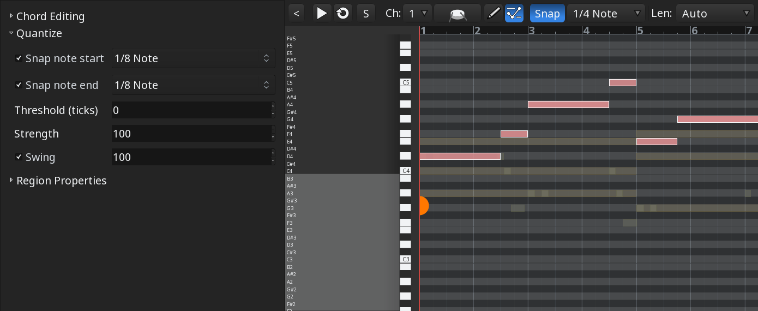Click the Strength value field

click(191, 134)
